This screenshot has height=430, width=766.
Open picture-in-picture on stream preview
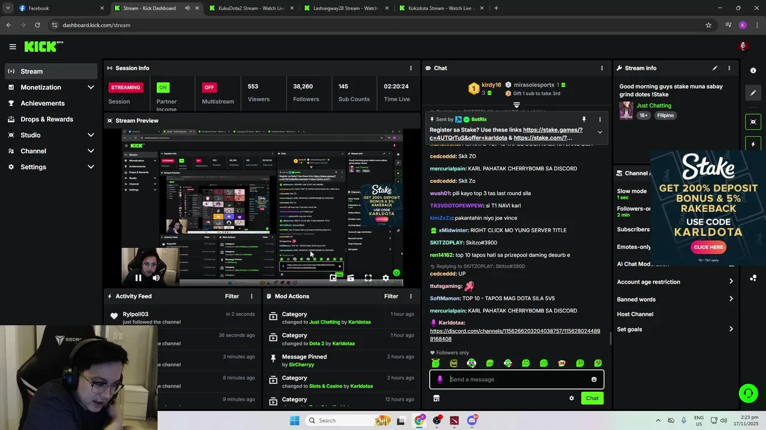pyautogui.click(x=333, y=278)
